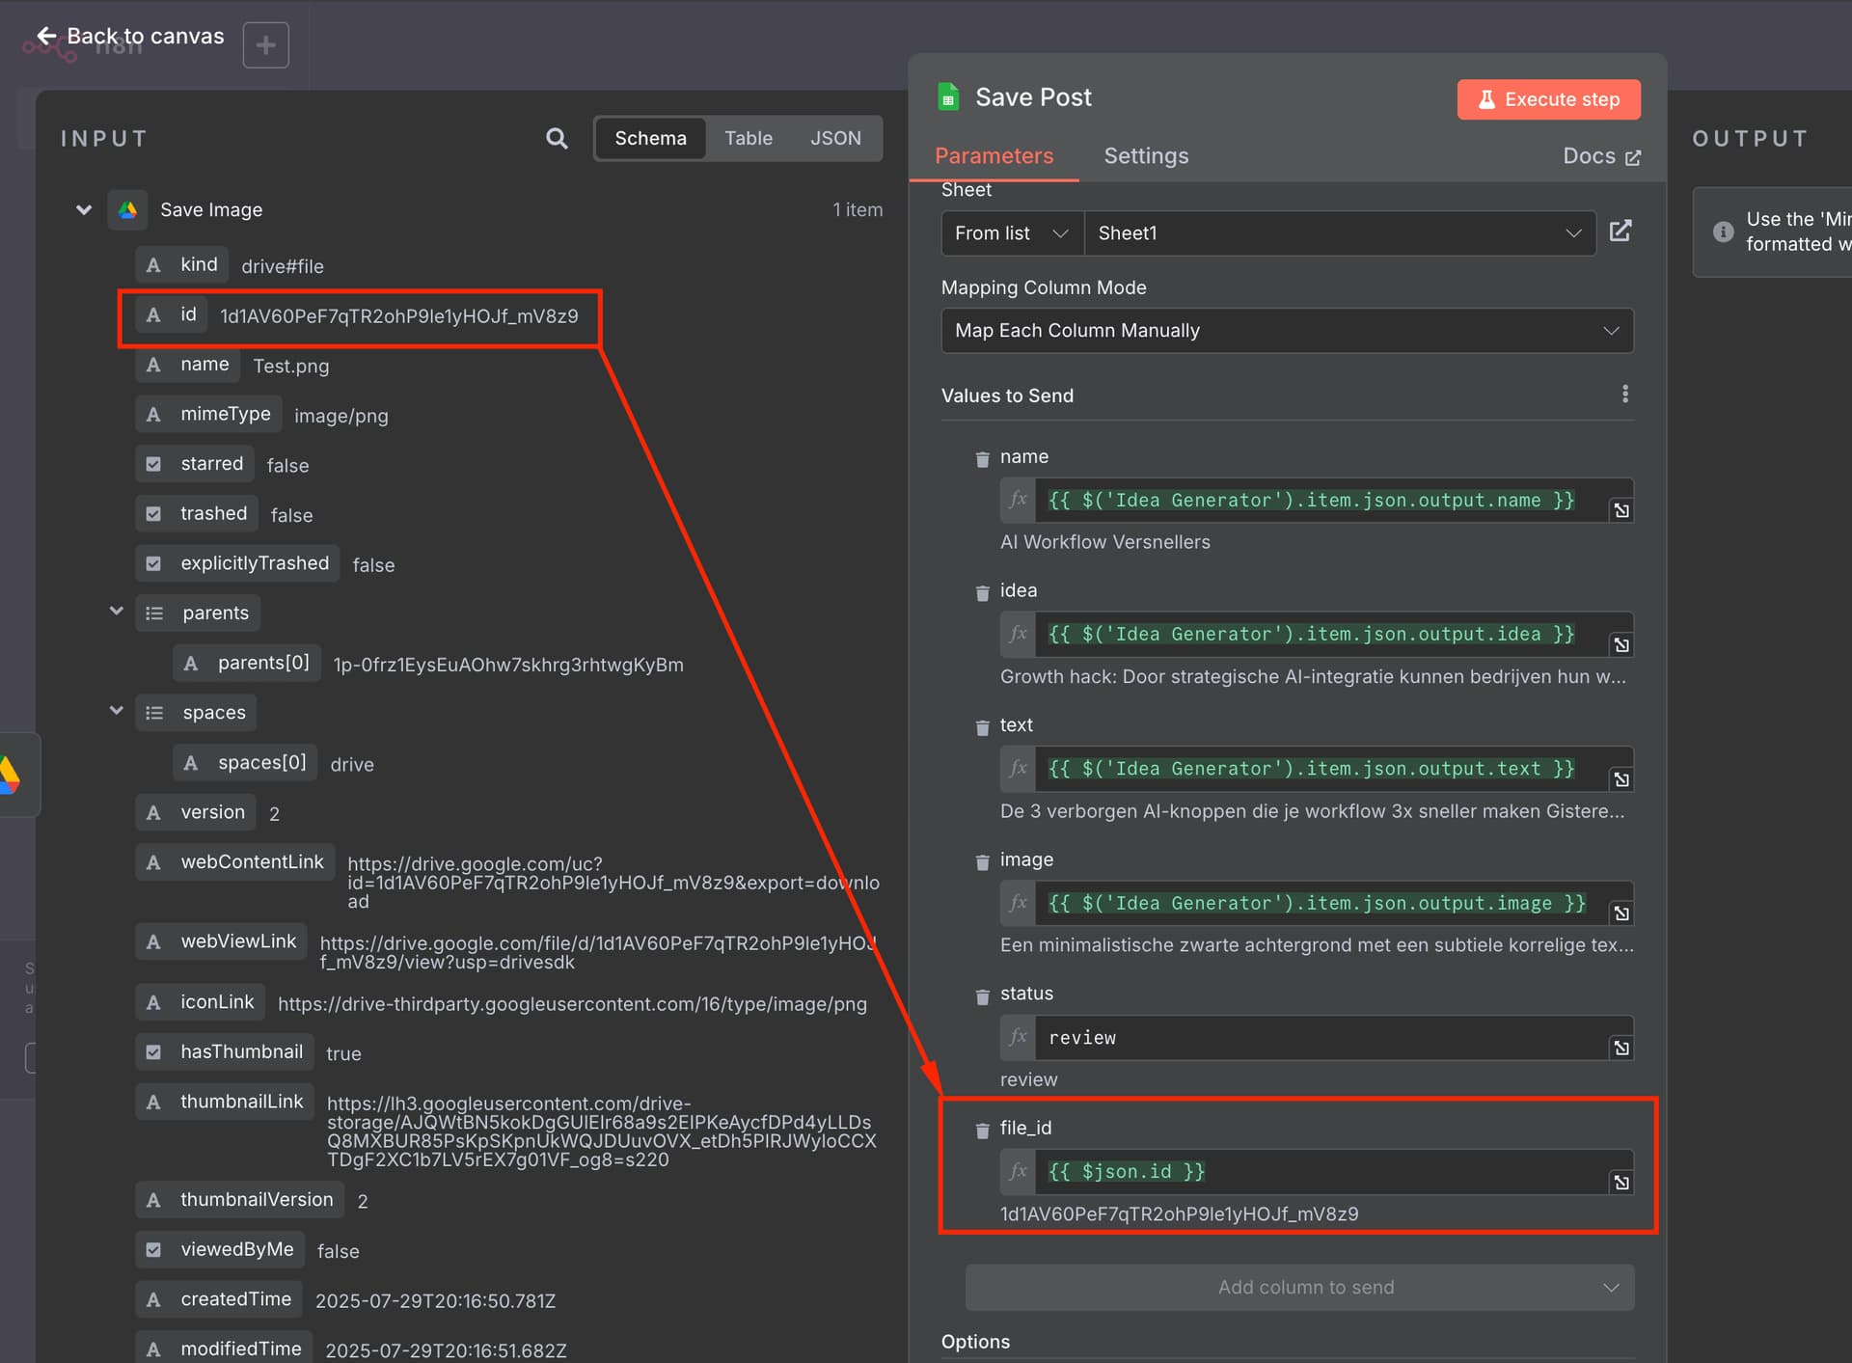Viewport: 1852px width, 1363px height.
Task: Switch input view to JSON
Action: 835,138
